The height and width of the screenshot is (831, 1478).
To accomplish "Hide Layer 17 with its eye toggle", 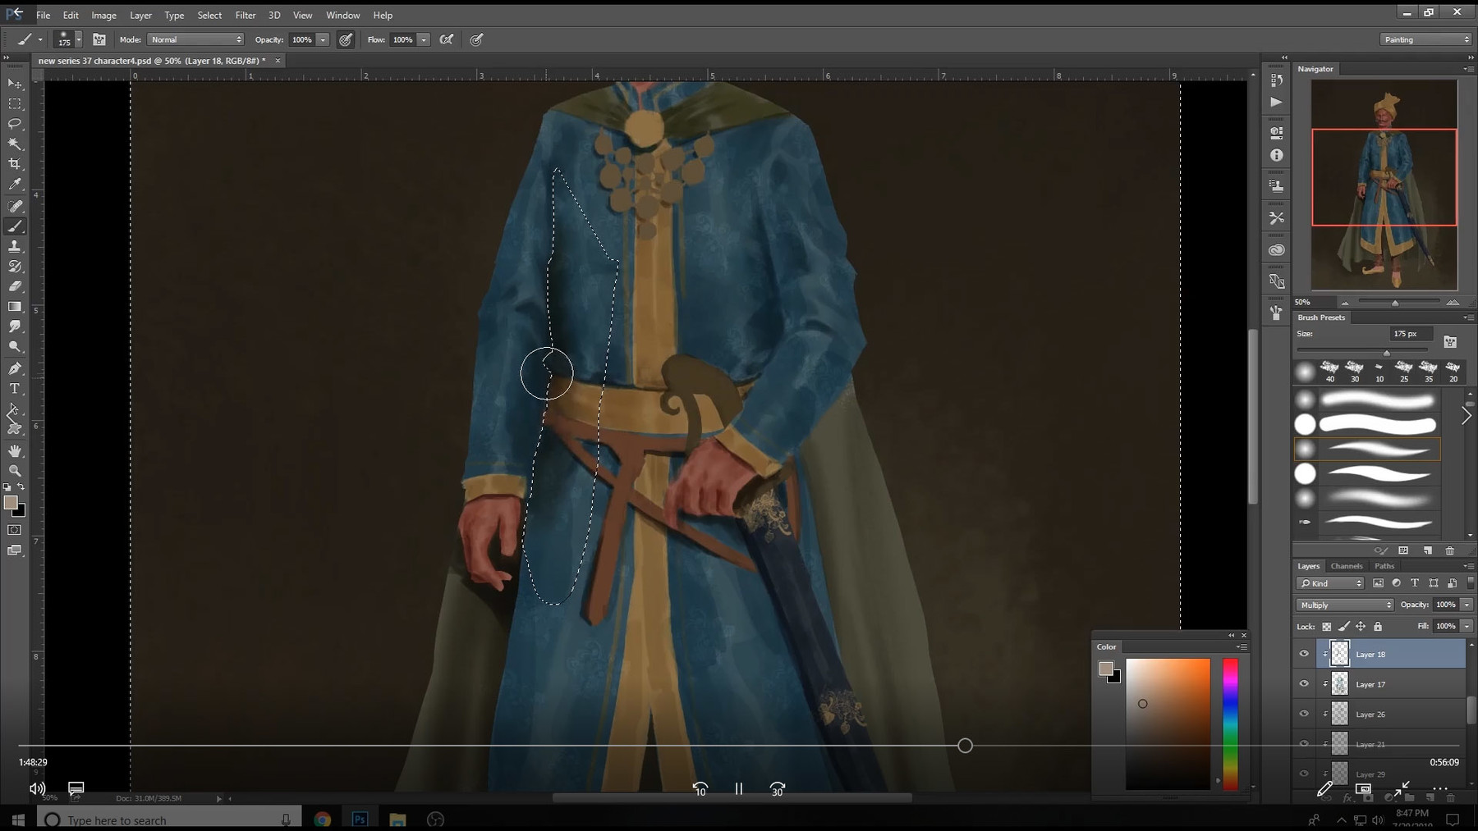I will 1305,683.
